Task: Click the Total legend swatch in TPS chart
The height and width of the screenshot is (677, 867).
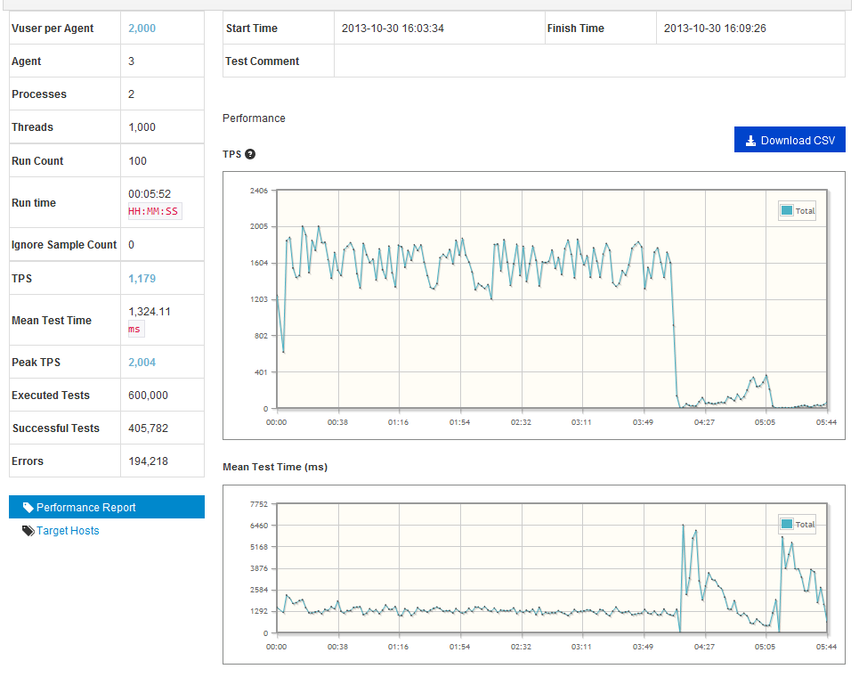Action: pyautogui.click(x=786, y=211)
